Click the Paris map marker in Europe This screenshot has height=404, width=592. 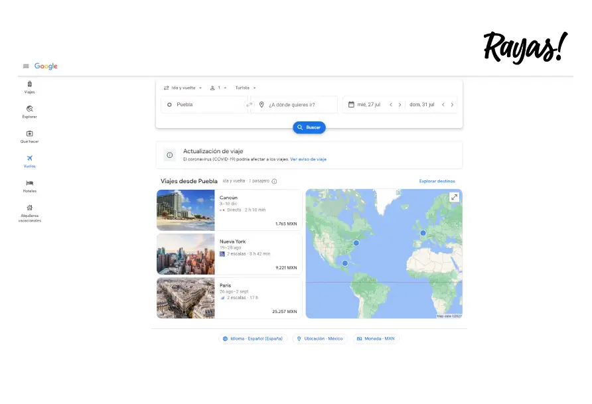tap(423, 233)
